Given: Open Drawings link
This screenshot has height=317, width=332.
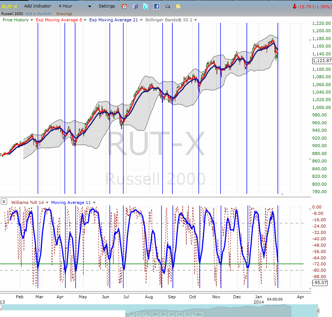Looking at the screenshot, I should pos(64,14).
